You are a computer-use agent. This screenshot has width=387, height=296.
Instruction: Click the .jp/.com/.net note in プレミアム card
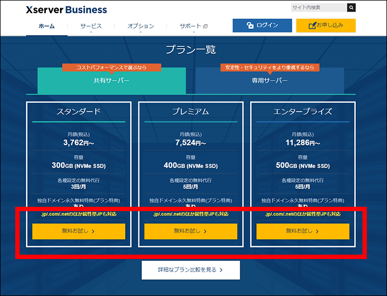pos(191,214)
